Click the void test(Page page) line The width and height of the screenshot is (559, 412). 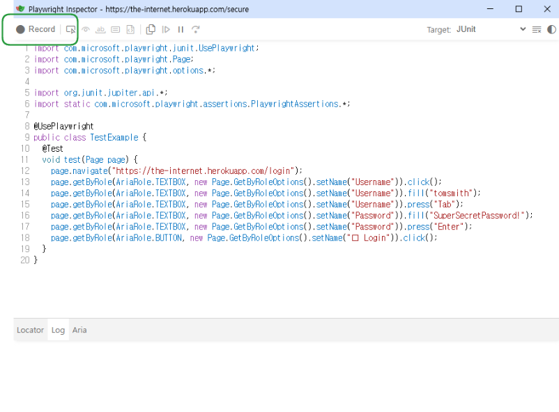90,159
